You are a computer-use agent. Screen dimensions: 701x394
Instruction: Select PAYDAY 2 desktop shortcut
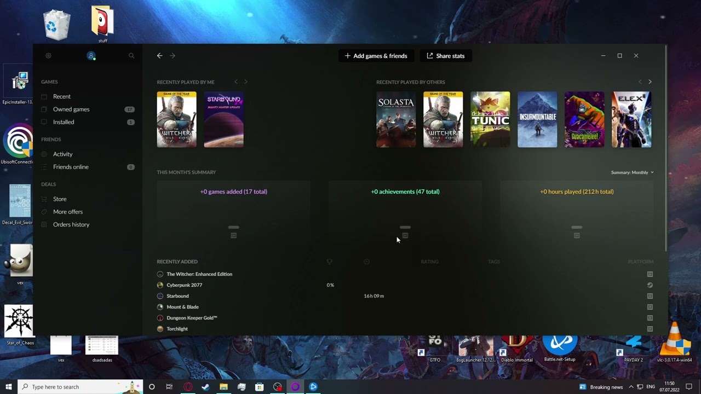click(633, 350)
